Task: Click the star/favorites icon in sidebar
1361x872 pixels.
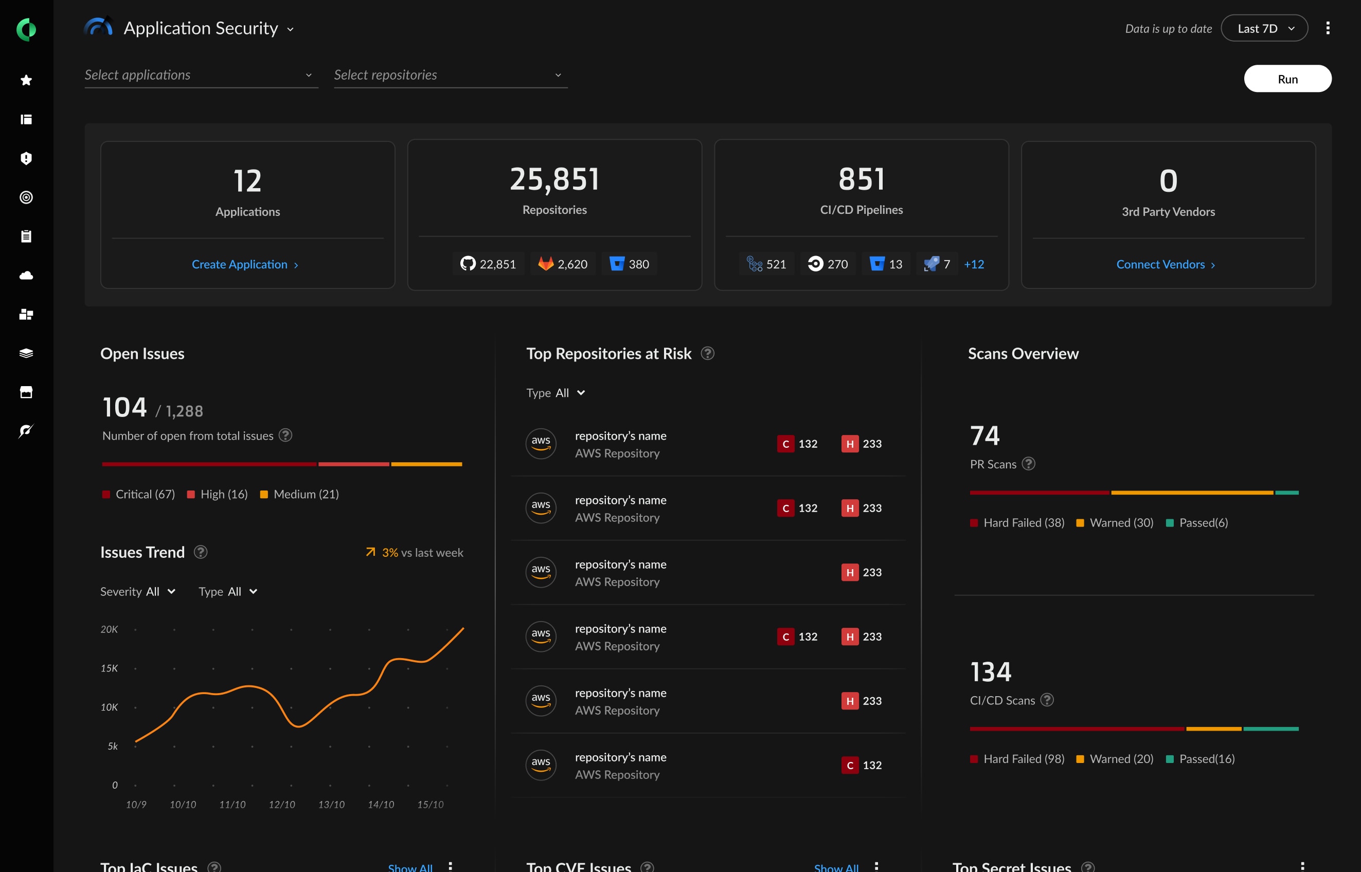Action: 27,79
